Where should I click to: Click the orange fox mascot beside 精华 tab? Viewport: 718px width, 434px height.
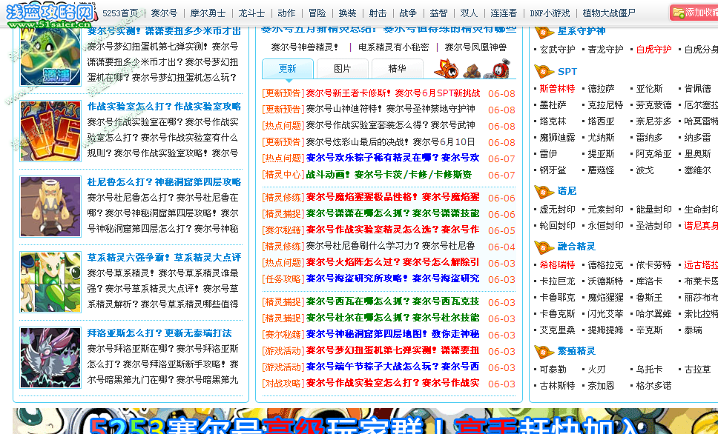[x=446, y=69]
